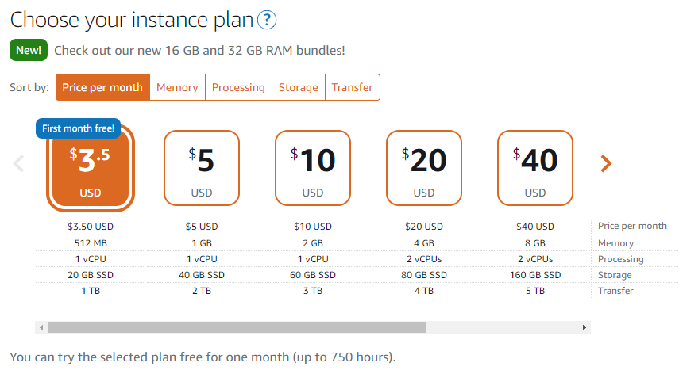679x374 pixels.
Task: Click the horizontal scrollbar thumb
Action: pyautogui.click(x=237, y=327)
